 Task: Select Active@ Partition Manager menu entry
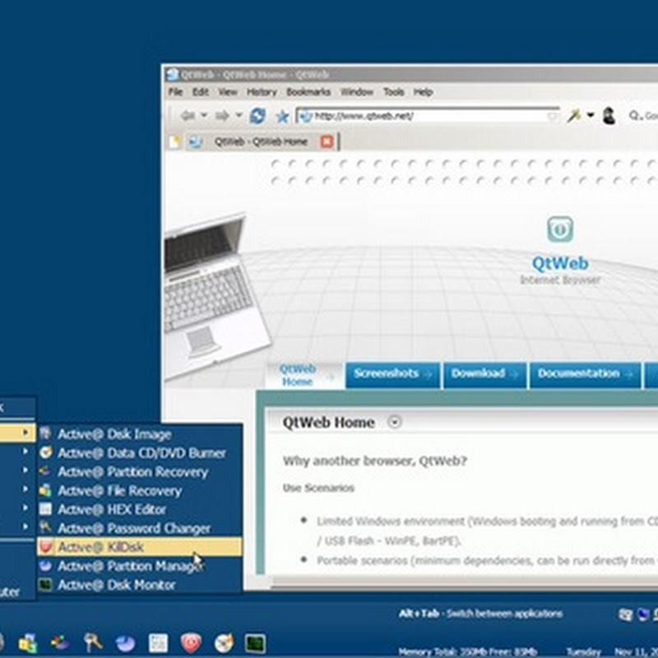pos(140,566)
